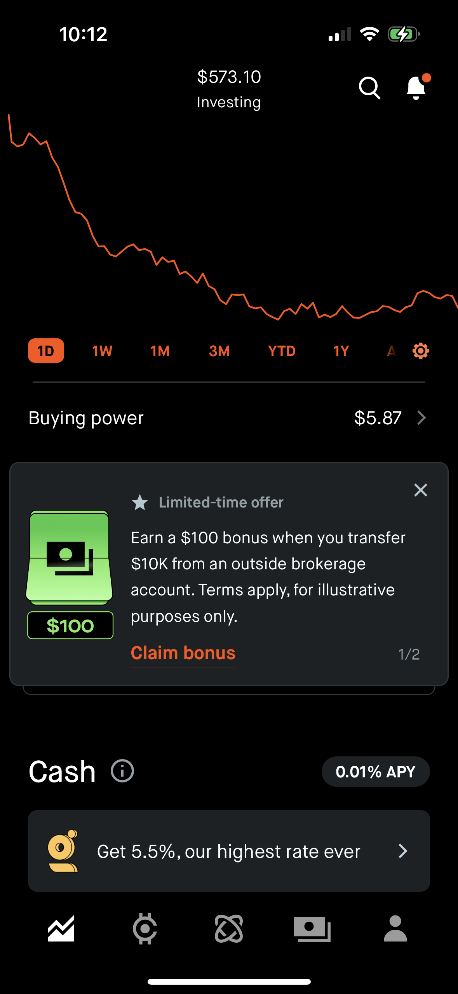Screen dimensions: 458x994
Task: Open the rate offer using its right chevron
Action: point(403,851)
